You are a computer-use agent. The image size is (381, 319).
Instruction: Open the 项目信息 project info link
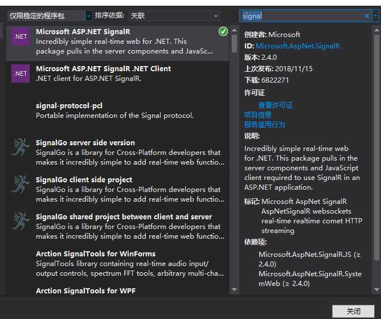[257, 115]
